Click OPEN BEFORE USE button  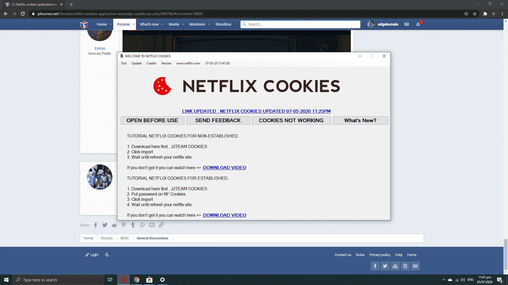point(152,120)
